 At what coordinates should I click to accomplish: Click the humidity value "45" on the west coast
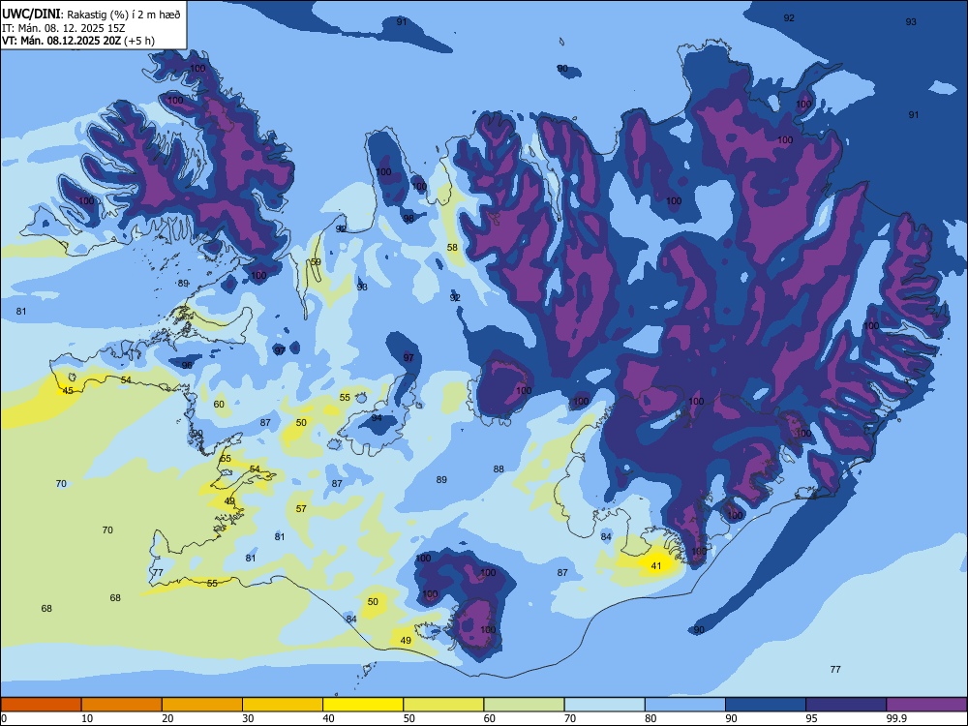point(68,390)
